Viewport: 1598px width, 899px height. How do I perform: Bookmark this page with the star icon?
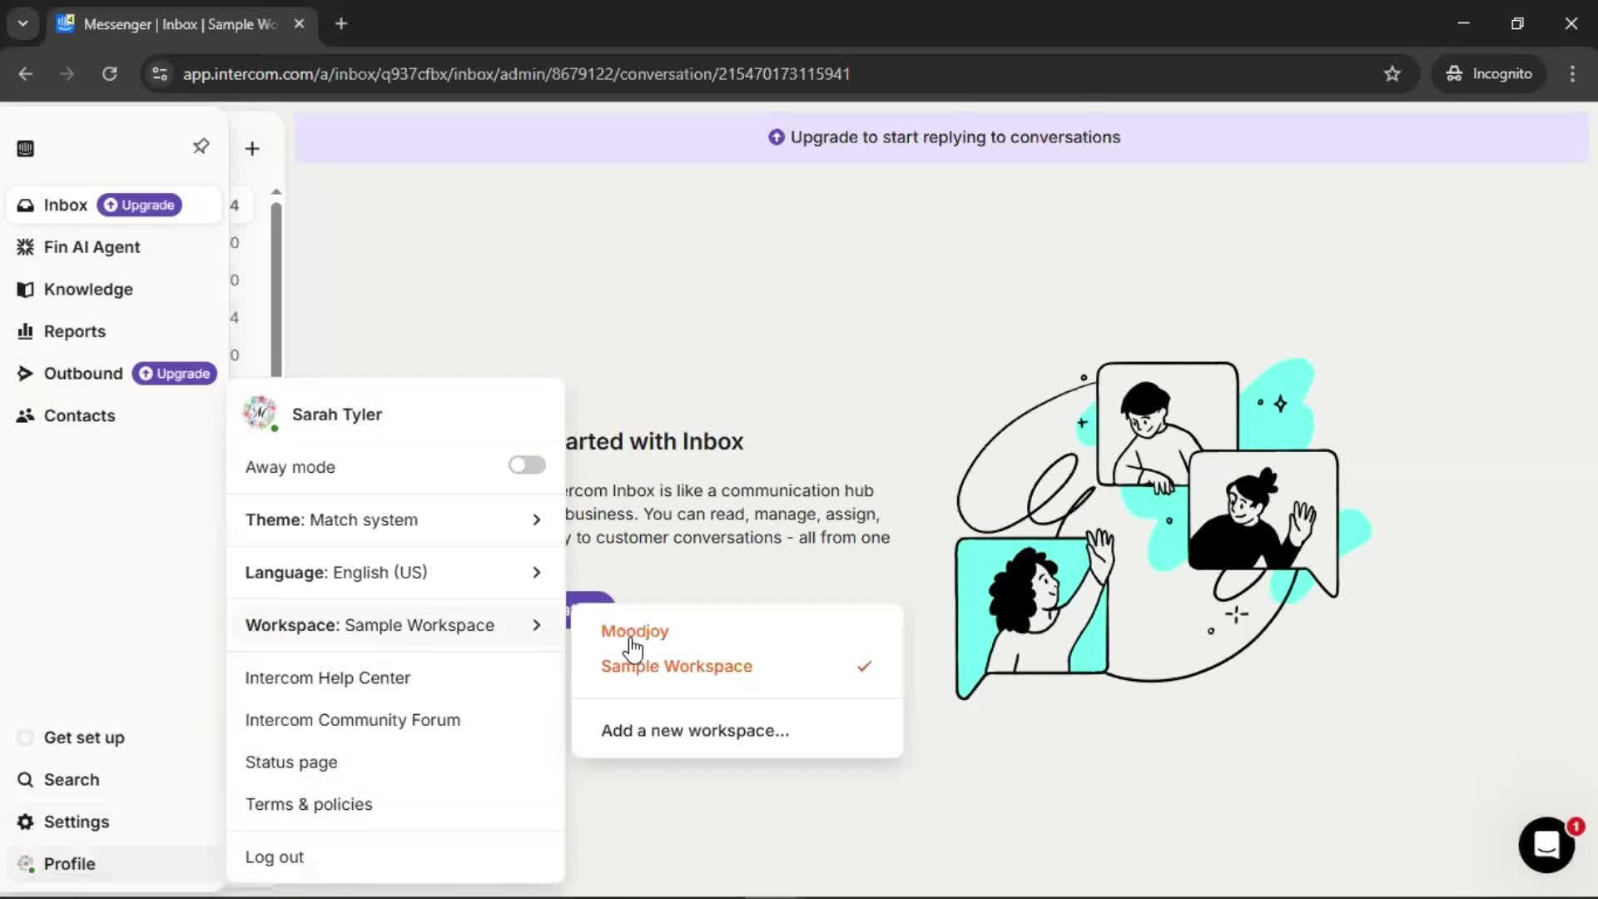click(x=1392, y=74)
